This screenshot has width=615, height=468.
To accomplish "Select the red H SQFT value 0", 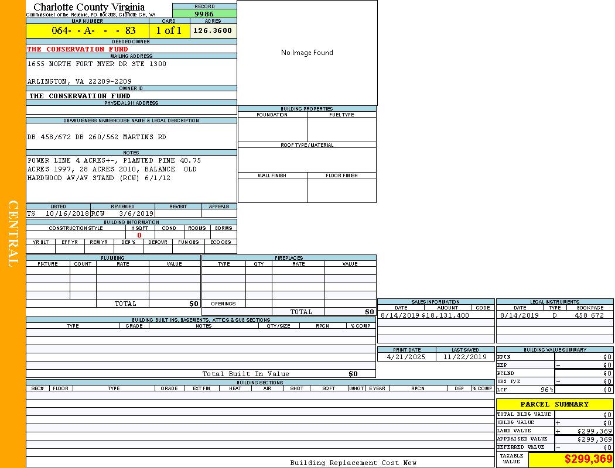I will (139, 235).
